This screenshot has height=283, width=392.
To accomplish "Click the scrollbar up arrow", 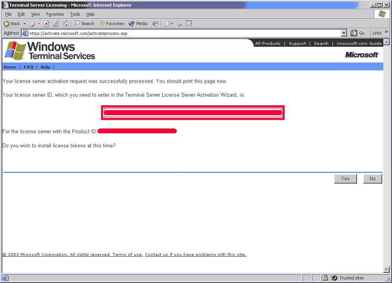I will [x=386, y=42].
